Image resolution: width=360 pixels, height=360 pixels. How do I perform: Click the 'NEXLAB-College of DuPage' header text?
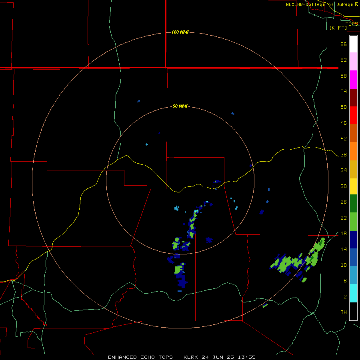[x=320, y=4]
